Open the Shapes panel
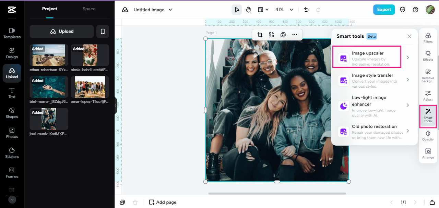 [12, 113]
